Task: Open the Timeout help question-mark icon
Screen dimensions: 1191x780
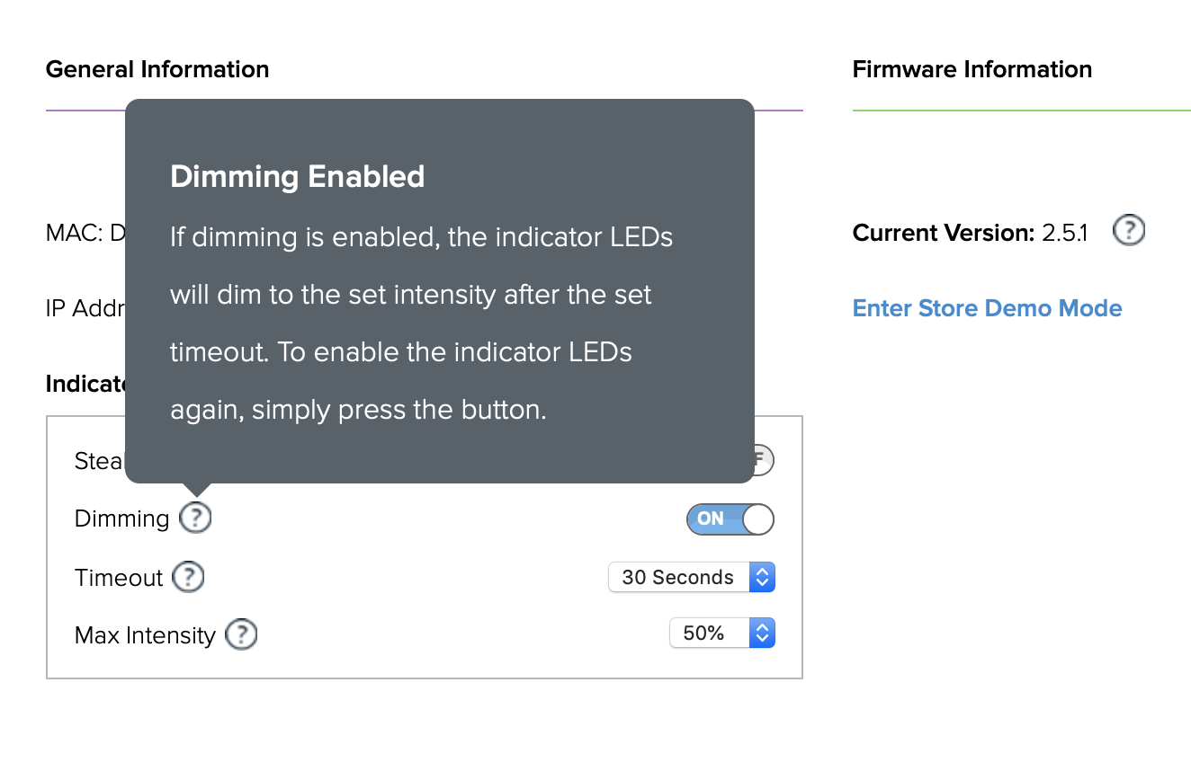Action: coord(189,577)
